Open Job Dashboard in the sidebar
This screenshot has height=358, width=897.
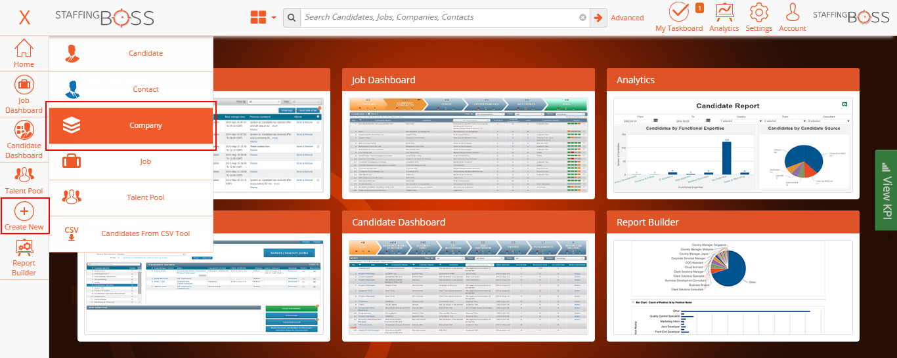pyautogui.click(x=24, y=96)
